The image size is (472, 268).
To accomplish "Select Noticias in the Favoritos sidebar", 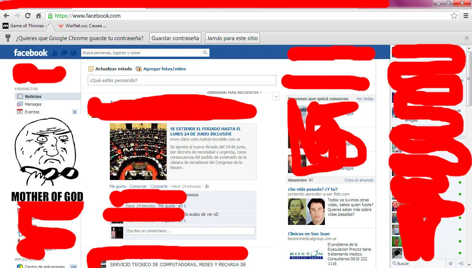I will [x=48, y=96].
